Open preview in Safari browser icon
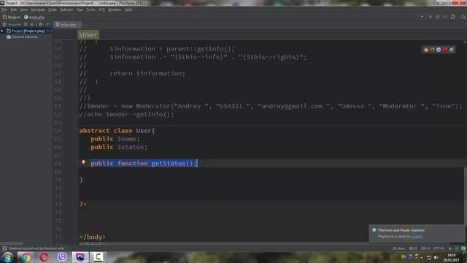This screenshot has height=263, width=467. pos(439,50)
